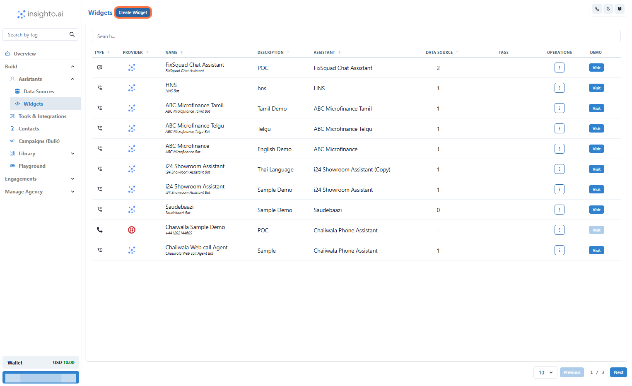Sort table by Type column arrow
The height and width of the screenshot is (386, 632).
[109, 53]
